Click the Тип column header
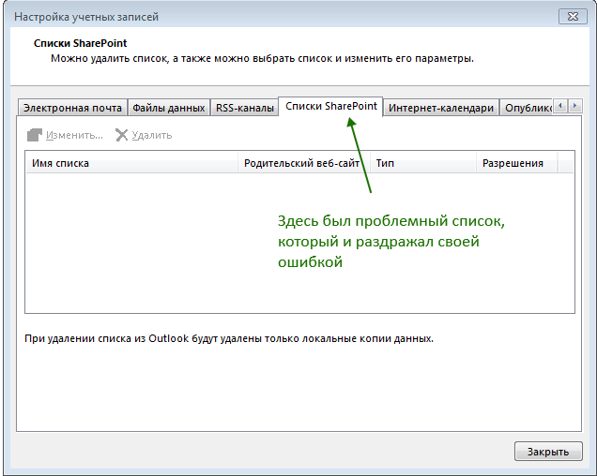The height and width of the screenshot is (476, 597). click(x=422, y=163)
